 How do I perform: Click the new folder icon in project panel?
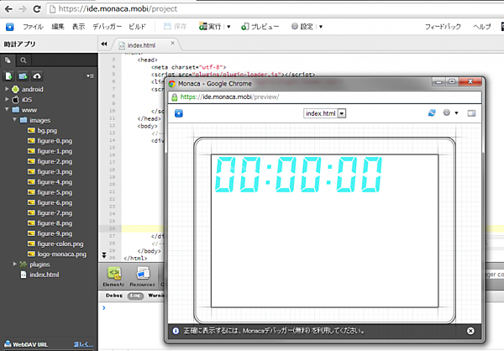click(x=22, y=76)
